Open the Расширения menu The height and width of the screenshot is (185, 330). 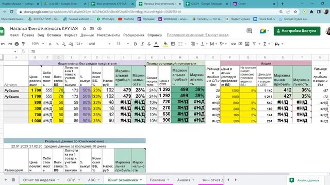pos(134,35)
